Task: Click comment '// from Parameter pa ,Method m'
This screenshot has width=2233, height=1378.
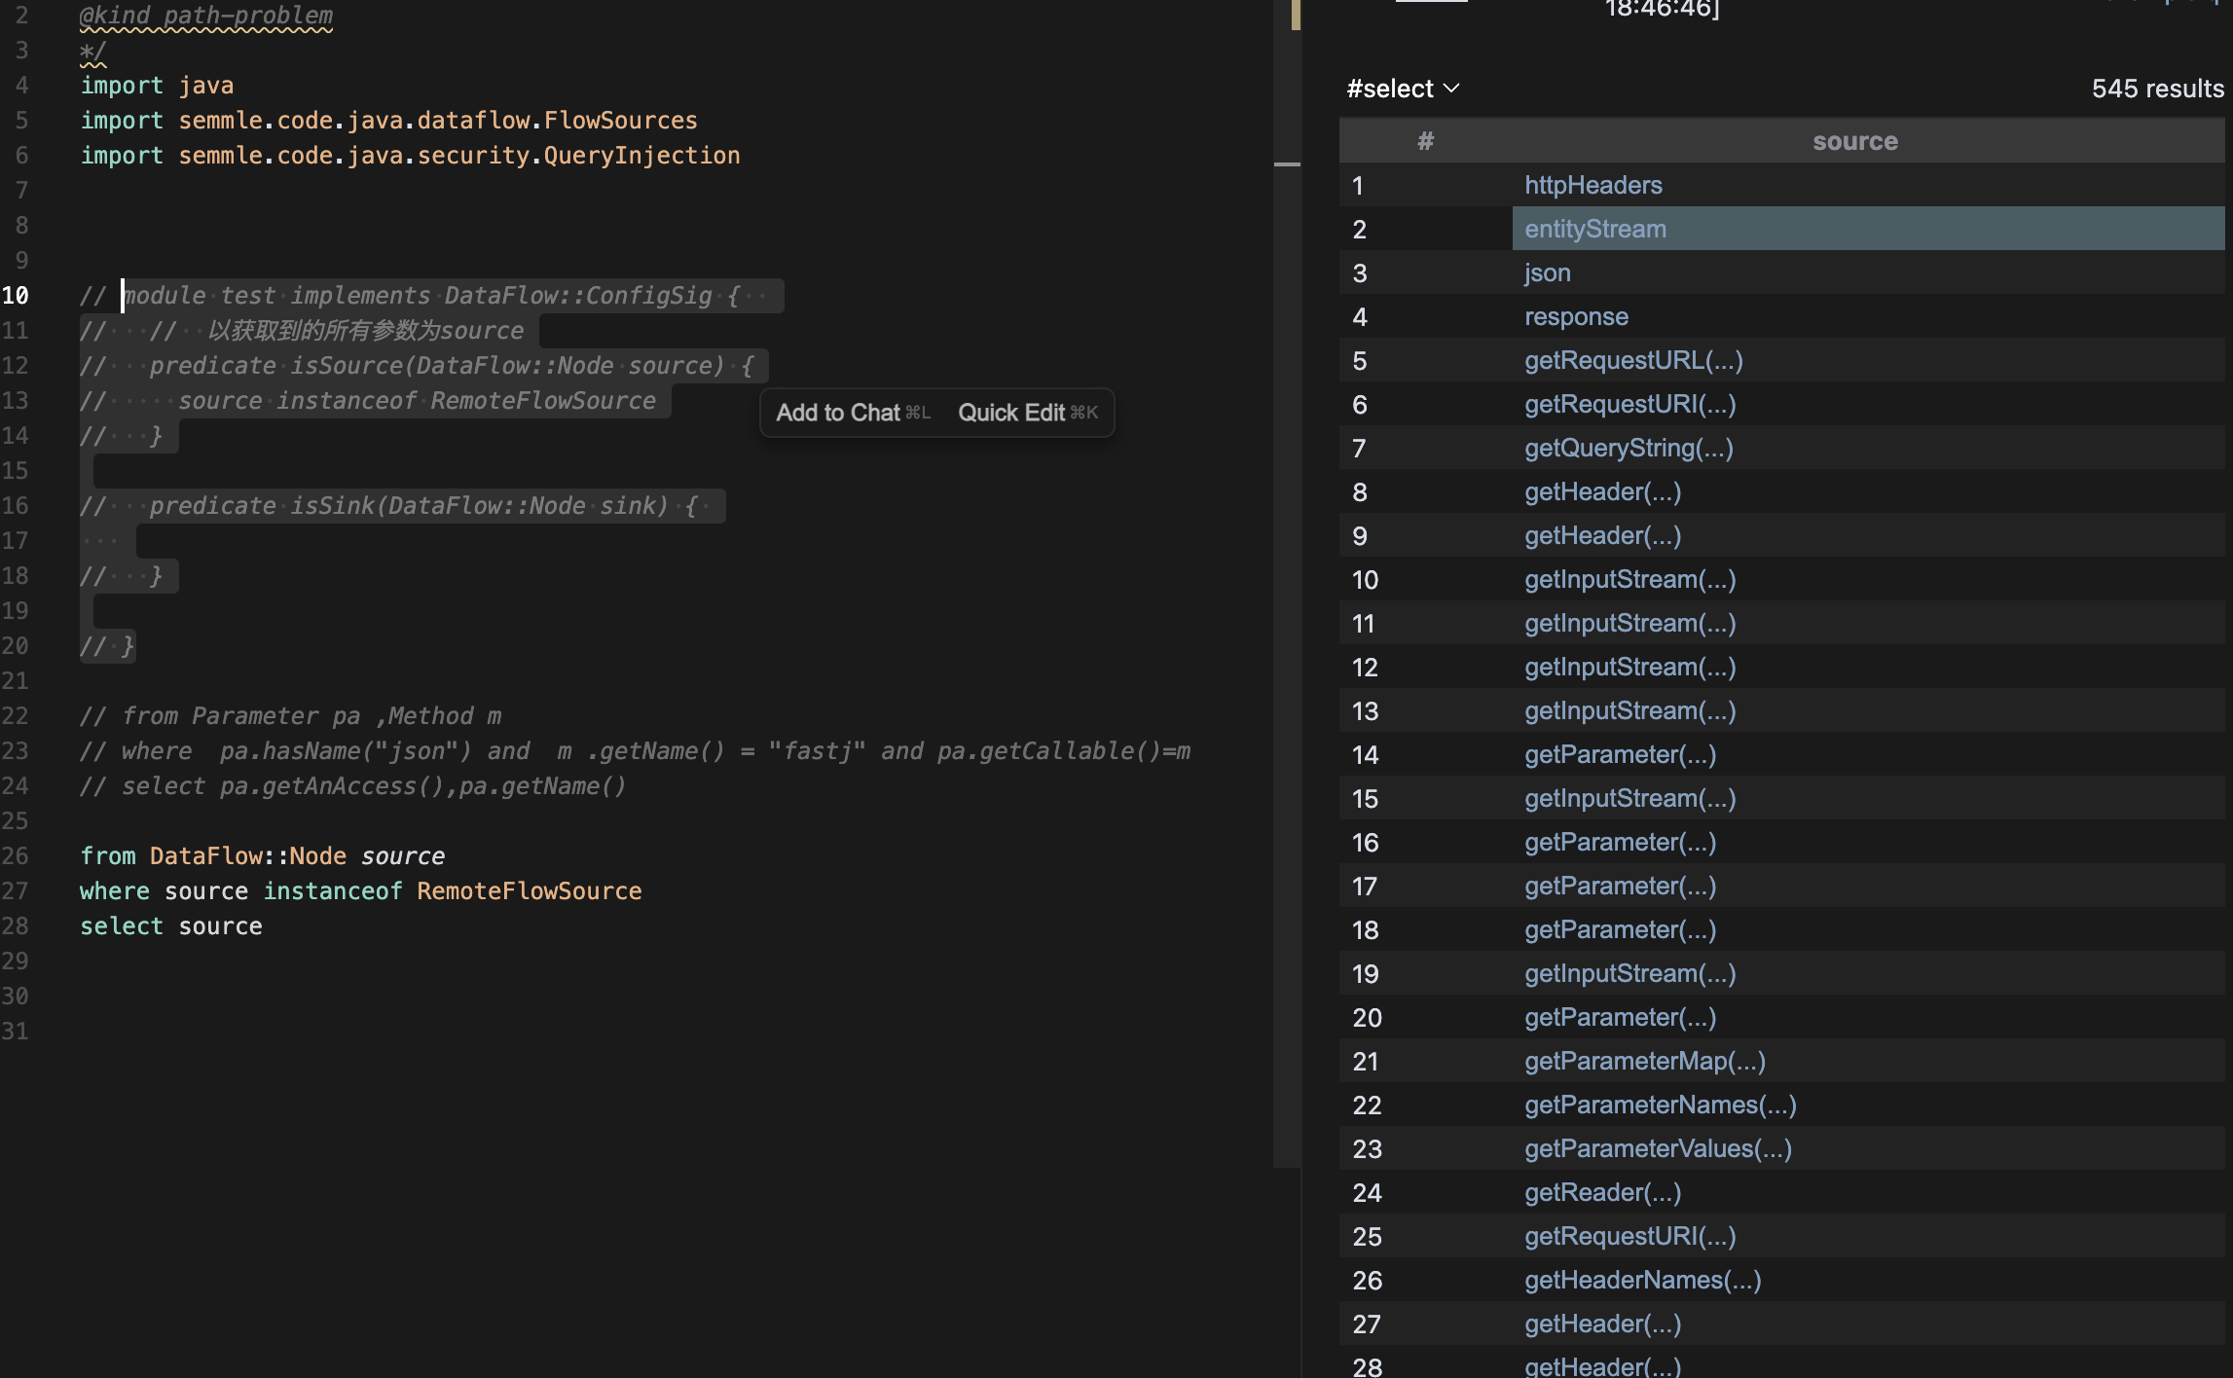Action: [x=290, y=716]
